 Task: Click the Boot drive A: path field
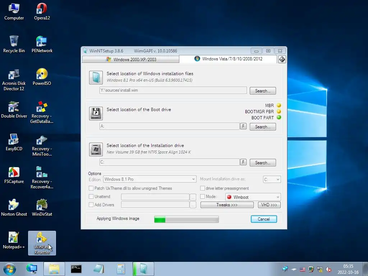(170, 126)
